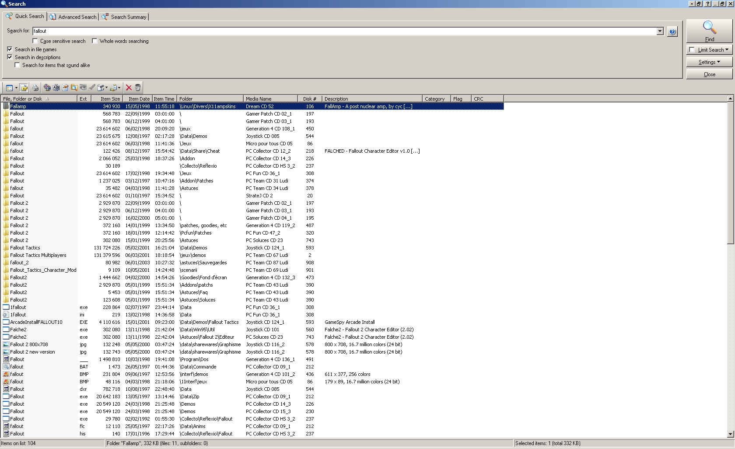Click the vertical scrollbar down arrow

pyautogui.click(x=730, y=434)
